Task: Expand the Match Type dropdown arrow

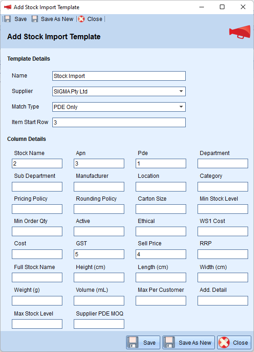Action: pos(181,107)
